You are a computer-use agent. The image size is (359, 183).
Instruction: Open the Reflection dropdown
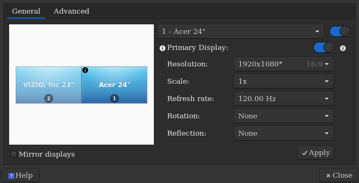pyautogui.click(x=283, y=133)
